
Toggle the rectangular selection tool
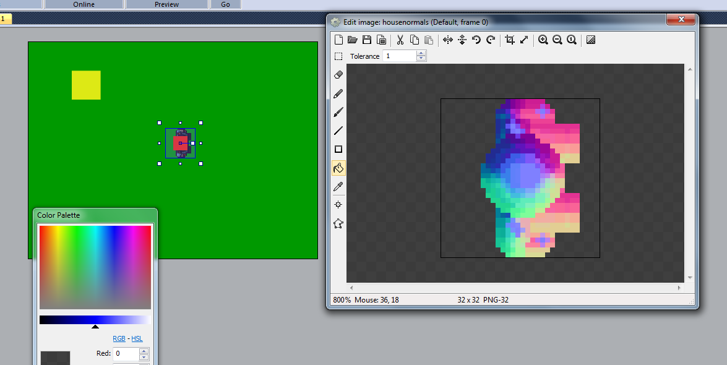[338, 56]
